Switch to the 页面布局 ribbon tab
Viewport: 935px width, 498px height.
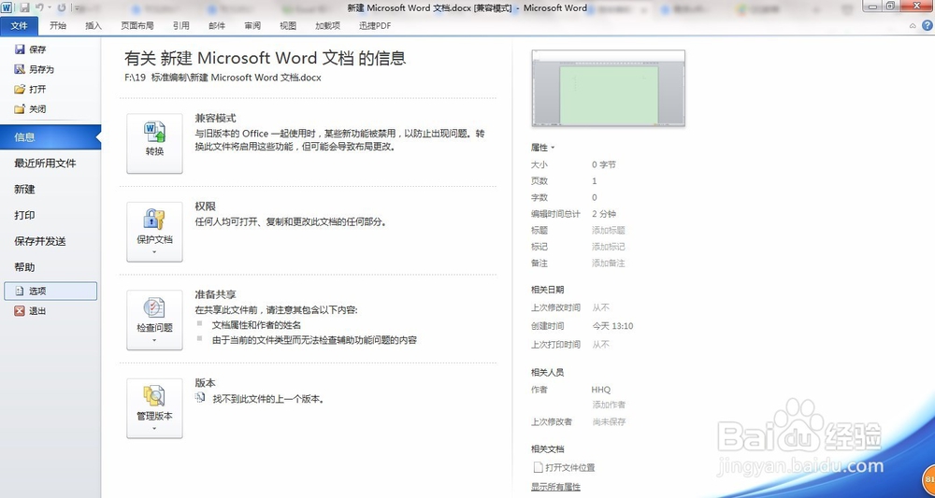pos(137,25)
